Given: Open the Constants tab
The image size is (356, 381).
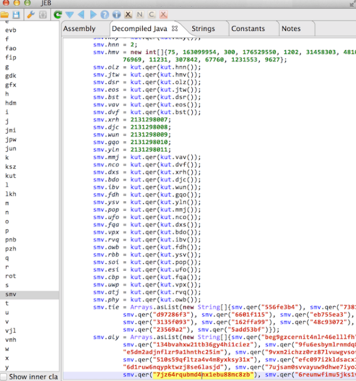Looking at the screenshot, I should point(248,29).
